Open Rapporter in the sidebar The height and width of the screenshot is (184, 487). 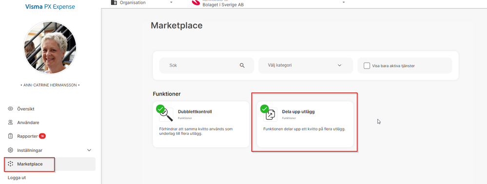(27, 136)
